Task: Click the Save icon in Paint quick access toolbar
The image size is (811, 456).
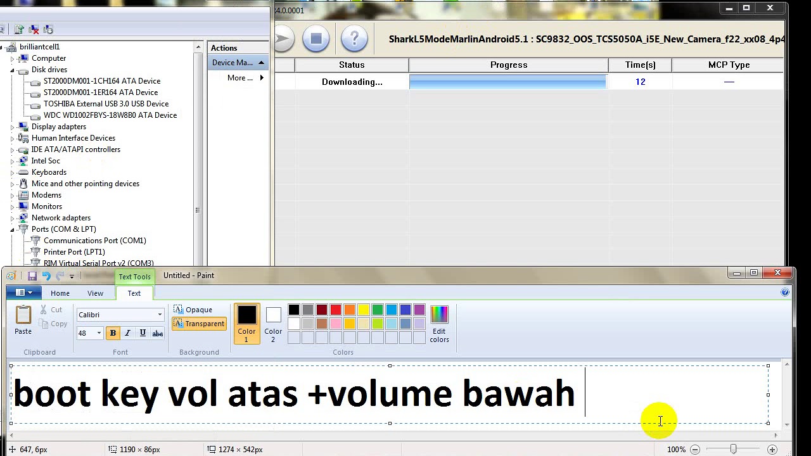Action: (x=32, y=276)
